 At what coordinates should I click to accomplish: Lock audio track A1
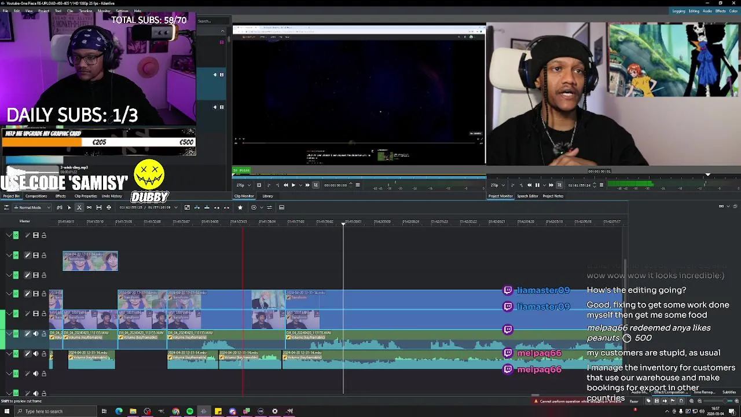point(44,333)
